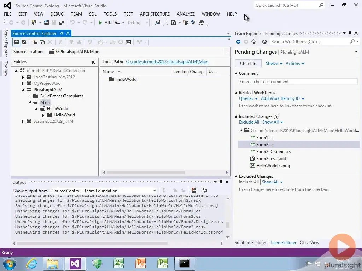Open the Attach target dropdown arrow

[123, 23]
